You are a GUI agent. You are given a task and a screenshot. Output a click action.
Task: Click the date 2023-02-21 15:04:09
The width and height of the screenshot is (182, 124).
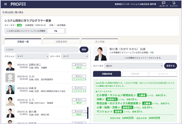22,66
